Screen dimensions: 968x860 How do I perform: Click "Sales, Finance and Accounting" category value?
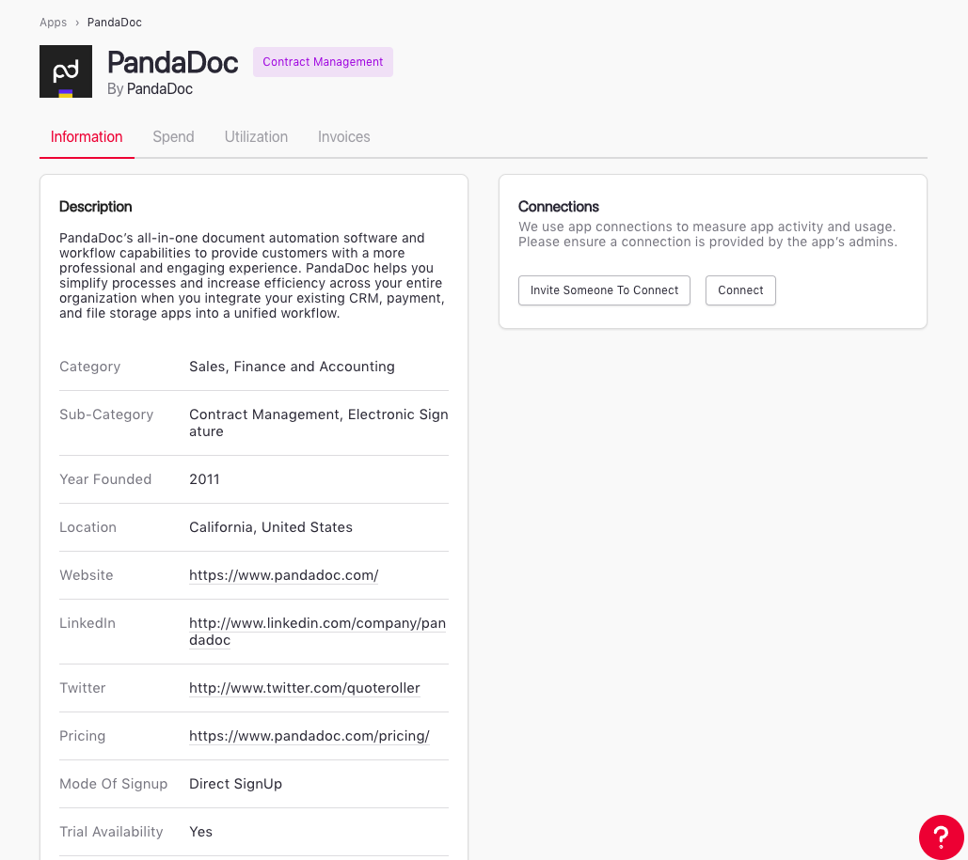pos(292,367)
